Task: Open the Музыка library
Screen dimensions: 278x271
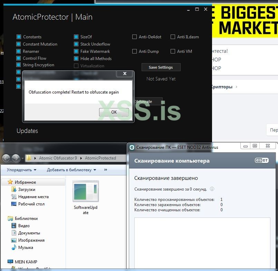Action: 26,248
